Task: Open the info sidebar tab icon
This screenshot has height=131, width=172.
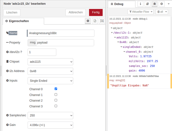Action: [x=140, y=4]
